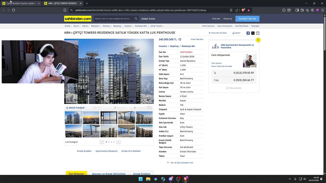Viewport: 326px width, 183px height.
Task: Click the agent Cem Altıparmak photo
Action: 250,60
